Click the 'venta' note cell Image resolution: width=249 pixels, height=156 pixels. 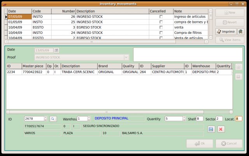point(191,27)
